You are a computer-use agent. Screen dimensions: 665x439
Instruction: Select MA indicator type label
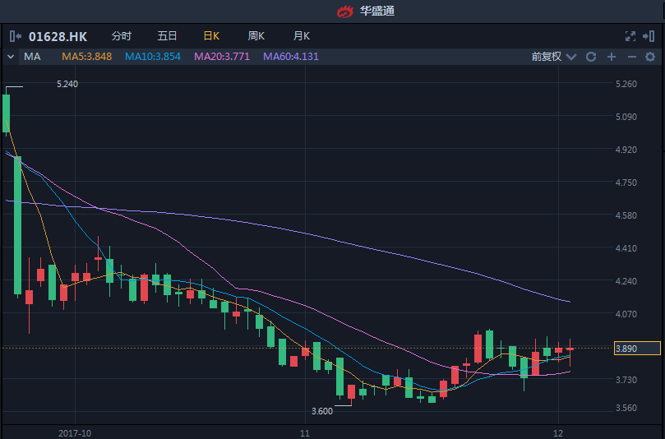pos(32,57)
